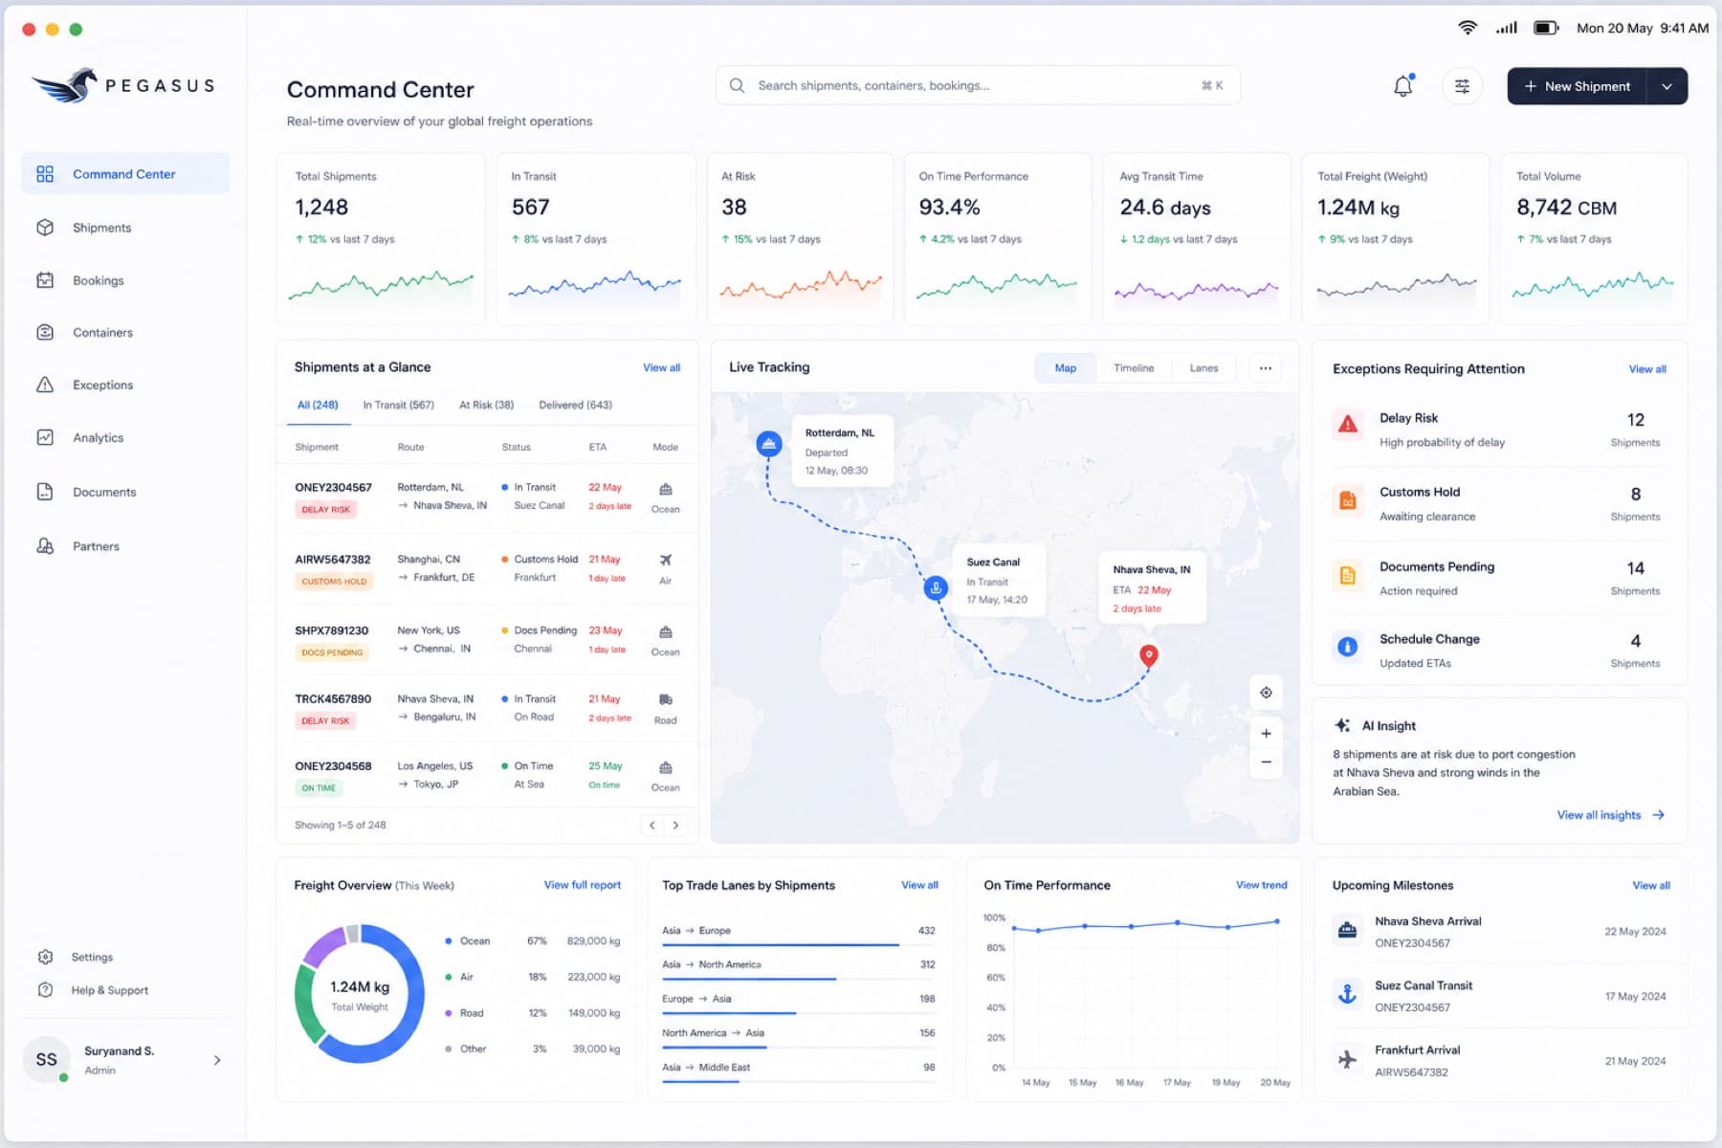This screenshot has width=1722, height=1148.
Task: Click the Exceptions warning triangle icon in sidebar
Action: click(45, 385)
